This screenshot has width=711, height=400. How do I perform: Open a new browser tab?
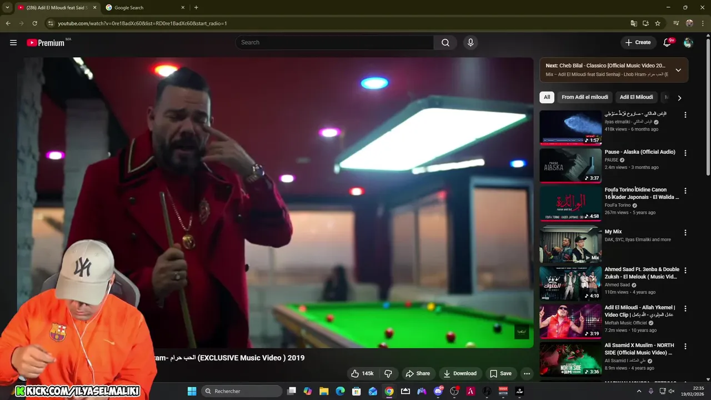pyautogui.click(x=196, y=8)
